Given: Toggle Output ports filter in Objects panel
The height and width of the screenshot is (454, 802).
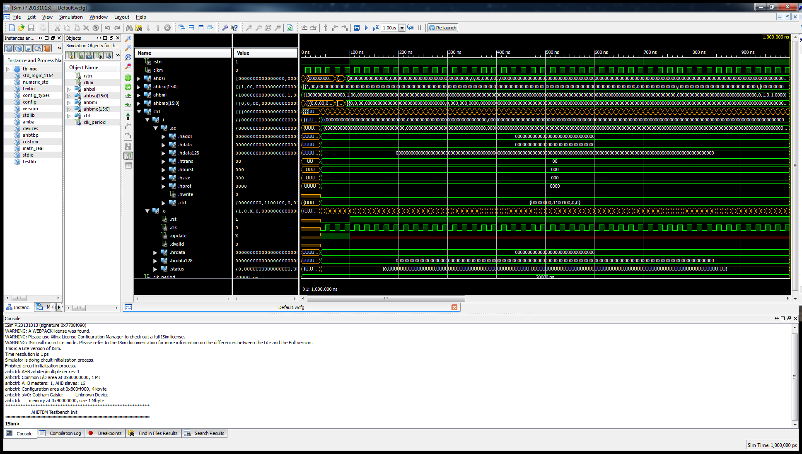Looking at the screenshot, I should click(80, 55).
